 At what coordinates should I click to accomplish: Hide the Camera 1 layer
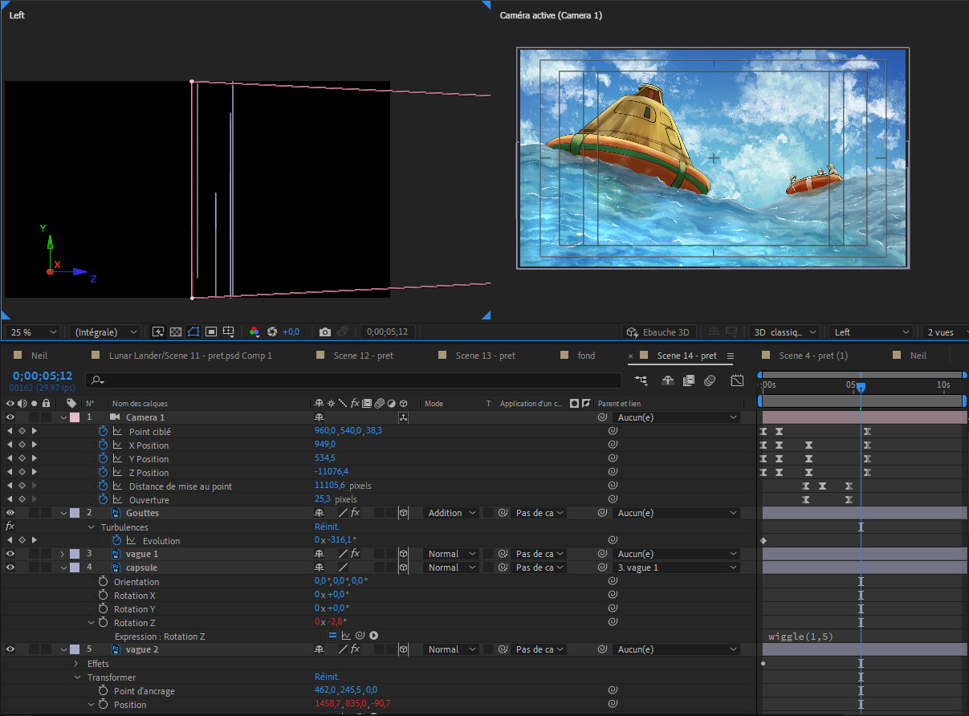point(10,417)
